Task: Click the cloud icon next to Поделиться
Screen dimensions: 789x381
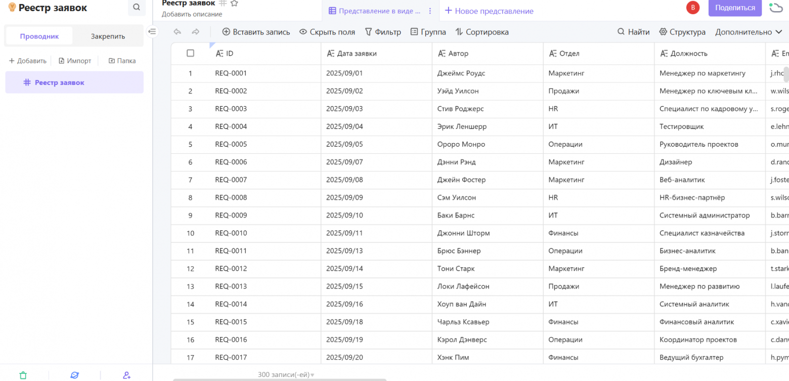Action: tap(775, 8)
